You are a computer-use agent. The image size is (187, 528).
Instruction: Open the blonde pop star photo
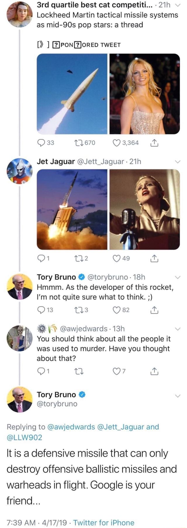(145, 94)
